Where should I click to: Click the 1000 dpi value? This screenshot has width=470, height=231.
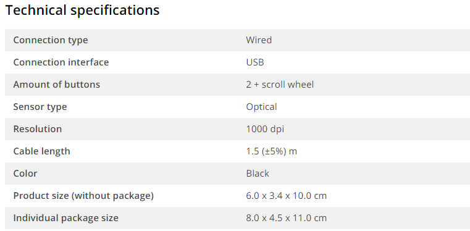pyautogui.click(x=265, y=129)
